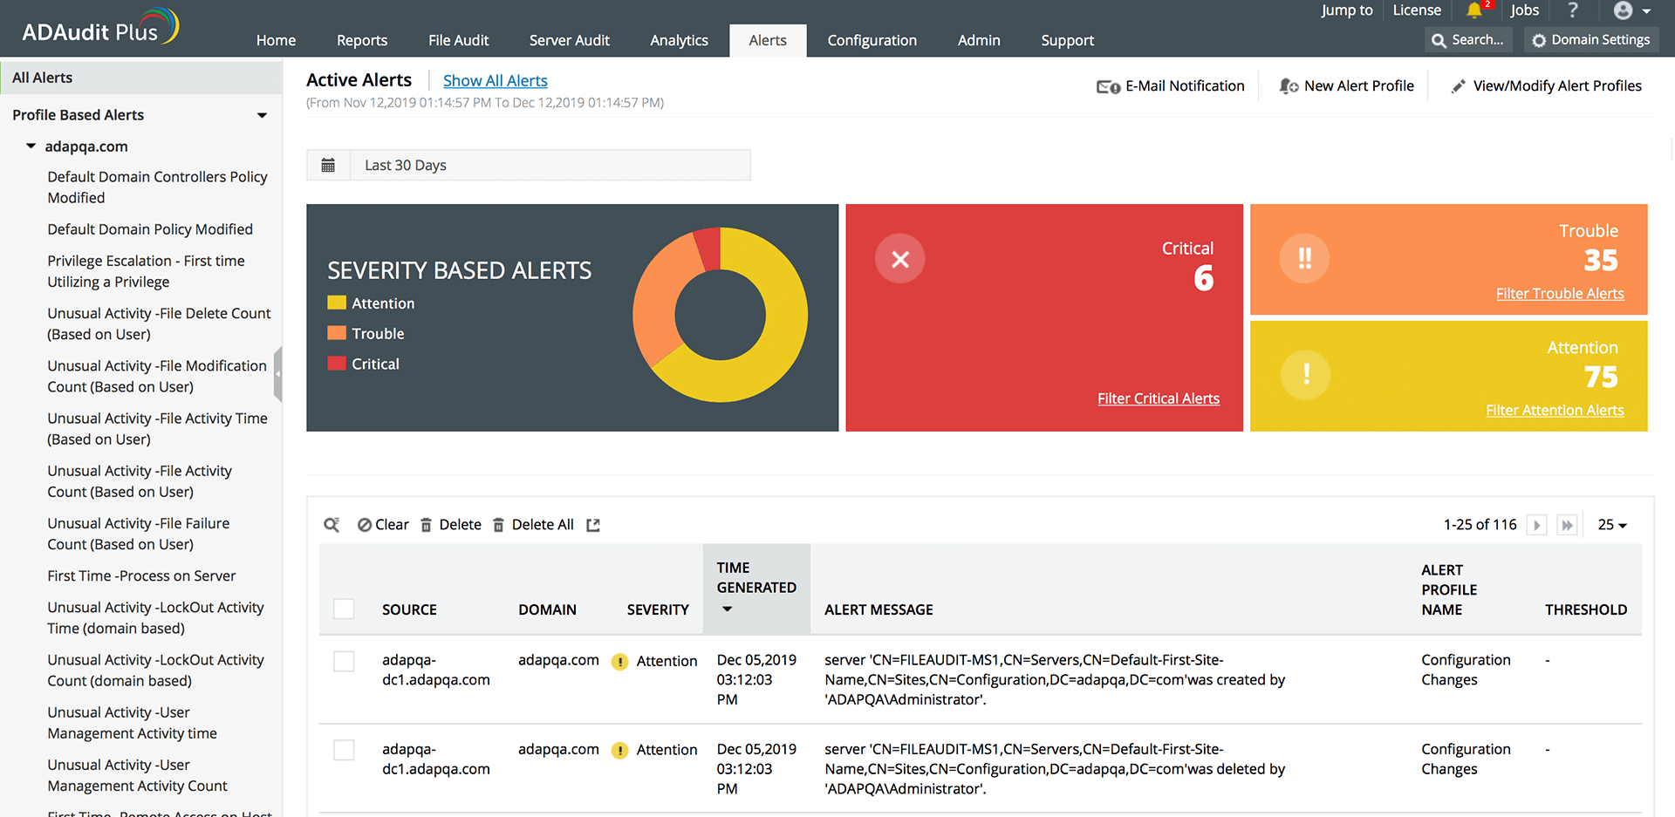The image size is (1675, 817).
Task: Click the export icon in the table toolbar
Action: pyautogui.click(x=593, y=524)
